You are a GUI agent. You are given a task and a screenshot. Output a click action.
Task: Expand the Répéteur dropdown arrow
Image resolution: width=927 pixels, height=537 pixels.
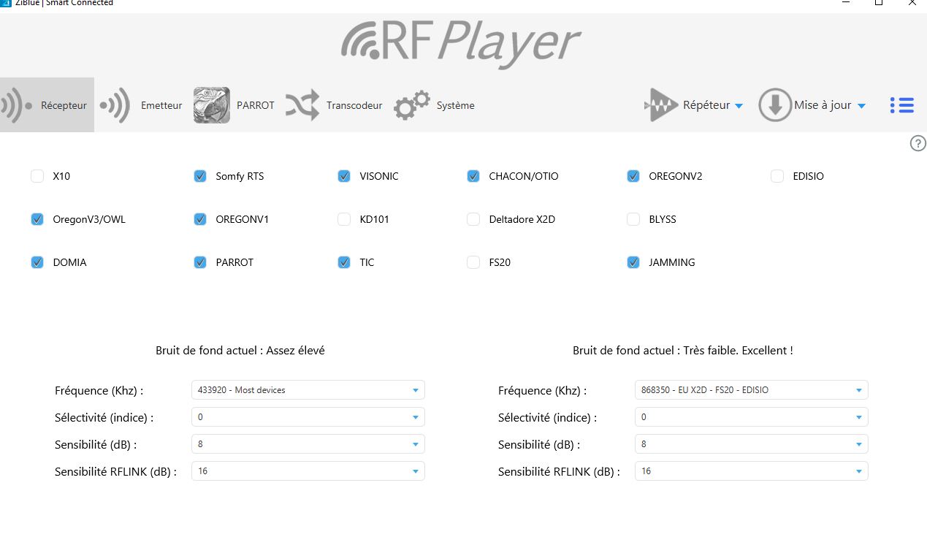pyautogui.click(x=739, y=106)
